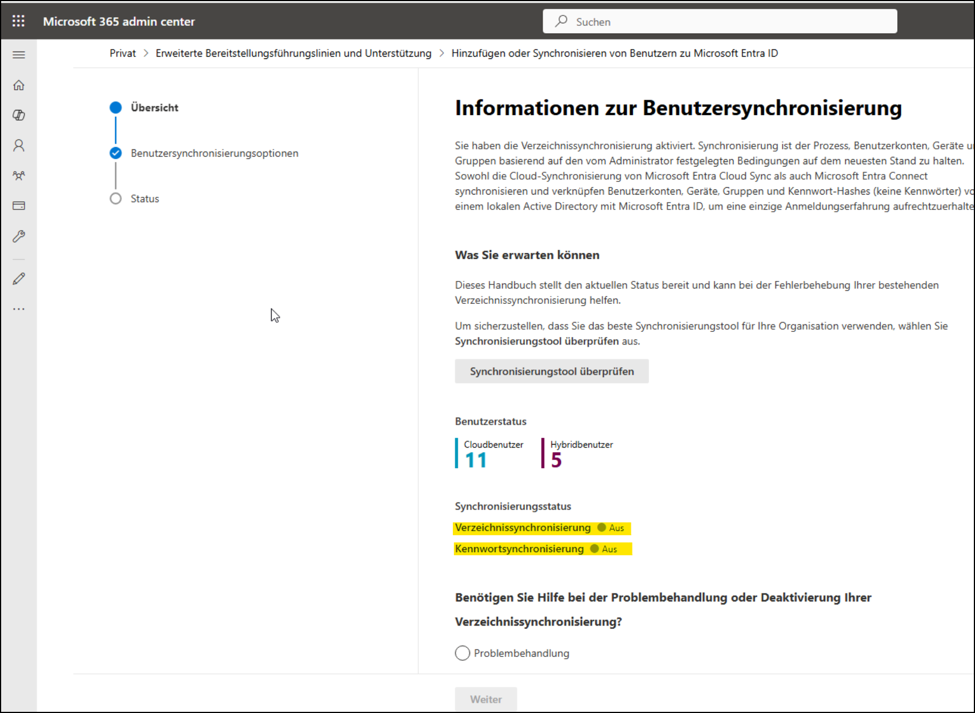Open the Privat breadcrumb link
The image size is (975, 713).
tap(123, 53)
